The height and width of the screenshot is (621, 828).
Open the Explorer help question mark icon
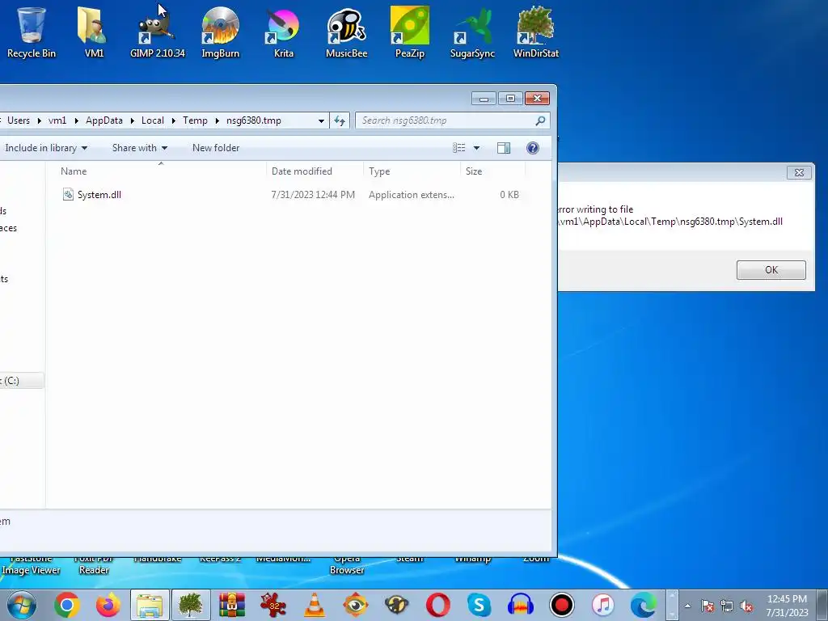[x=533, y=148]
